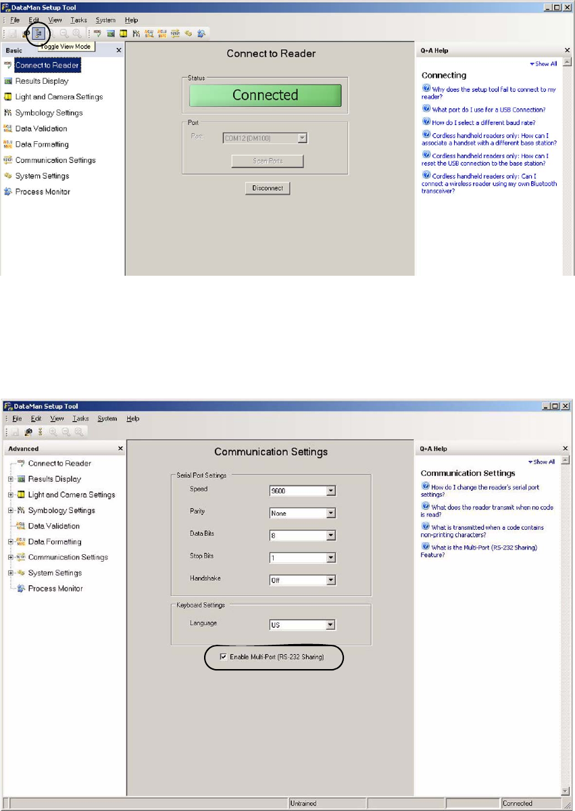Expand System Settings node in Advanced tree
This screenshot has width=575, height=811.
[11, 573]
